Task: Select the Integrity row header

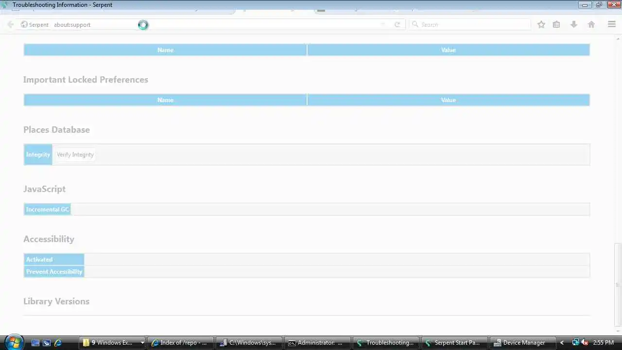Action: pyautogui.click(x=38, y=155)
